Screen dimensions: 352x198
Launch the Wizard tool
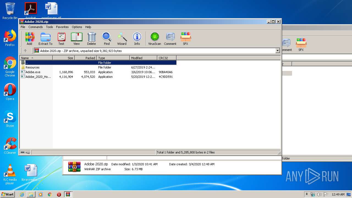(122, 39)
